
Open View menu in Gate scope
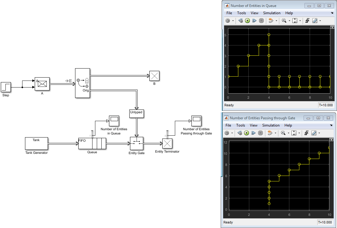254,125
